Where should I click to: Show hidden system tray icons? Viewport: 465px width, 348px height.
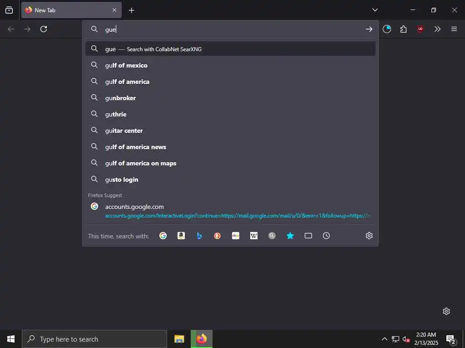pyautogui.click(x=384, y=339)
